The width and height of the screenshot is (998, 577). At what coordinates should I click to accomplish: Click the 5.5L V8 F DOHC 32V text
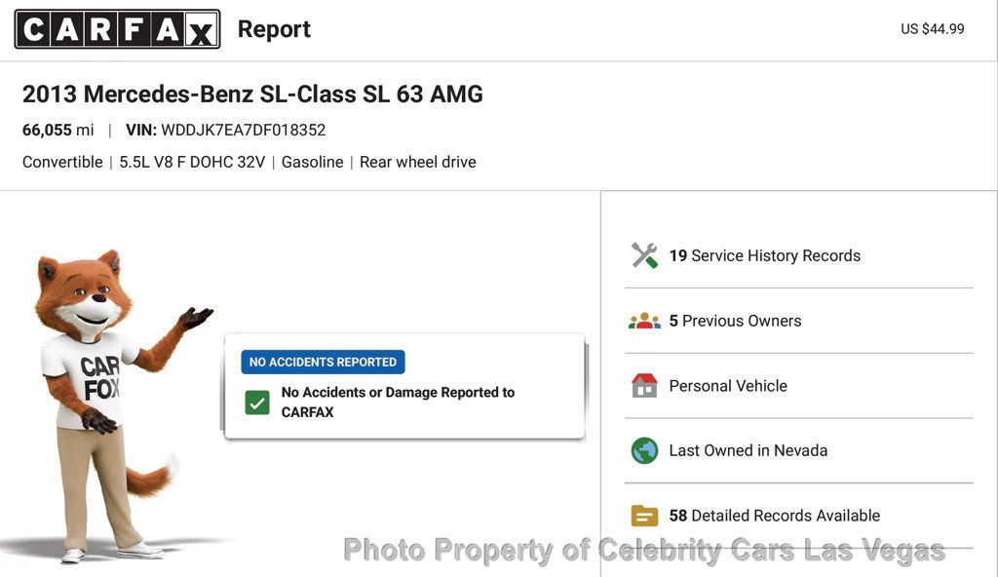pos(192,162)
